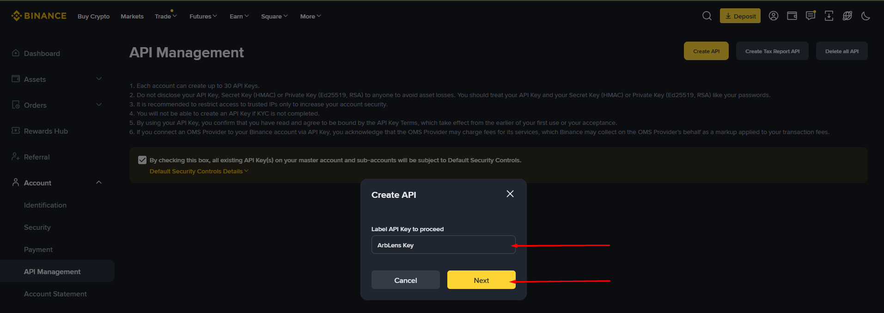
Task: Click the Create API dialog title
Action: click(x=394, y=195)
